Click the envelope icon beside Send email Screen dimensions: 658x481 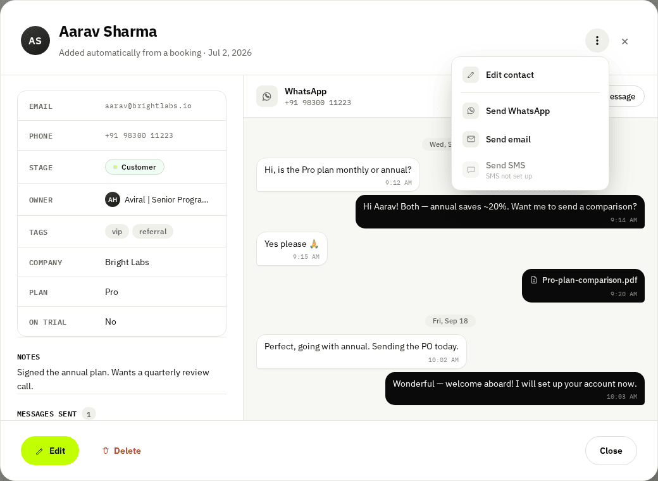coord(471,139)
